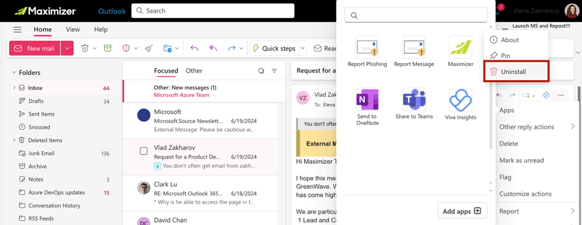Click the Forward arrow in message header
This screenshot has width=582, height=225.
click(512, 96)
